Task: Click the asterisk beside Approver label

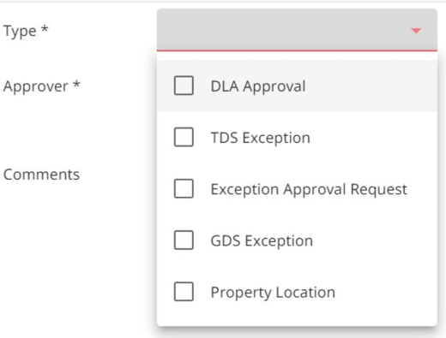Action: [76, 84]
